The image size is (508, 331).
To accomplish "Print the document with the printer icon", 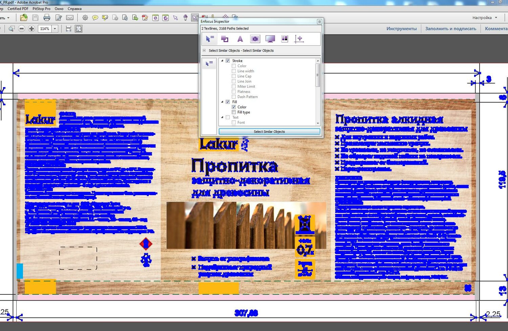I will click(47, 18).
